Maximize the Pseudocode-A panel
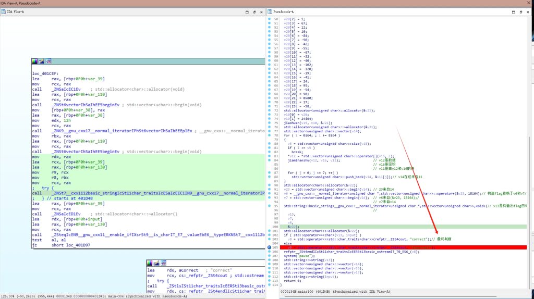 pyautogui.click(x=513, y=12)
